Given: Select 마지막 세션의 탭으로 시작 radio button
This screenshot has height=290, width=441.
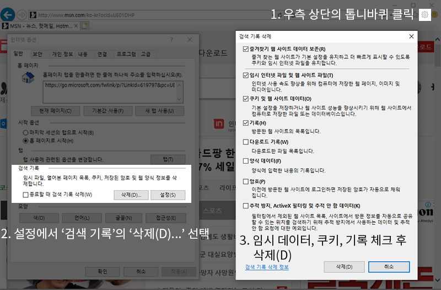Looking at the screenshot, I should point(25,133).
